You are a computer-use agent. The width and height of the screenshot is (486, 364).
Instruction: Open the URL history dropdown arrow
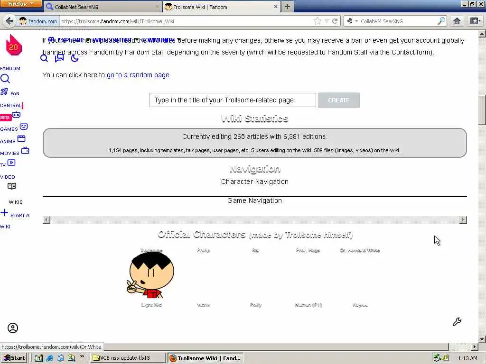pos(327,21)
